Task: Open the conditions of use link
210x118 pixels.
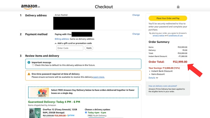Action: click(175, 36)
